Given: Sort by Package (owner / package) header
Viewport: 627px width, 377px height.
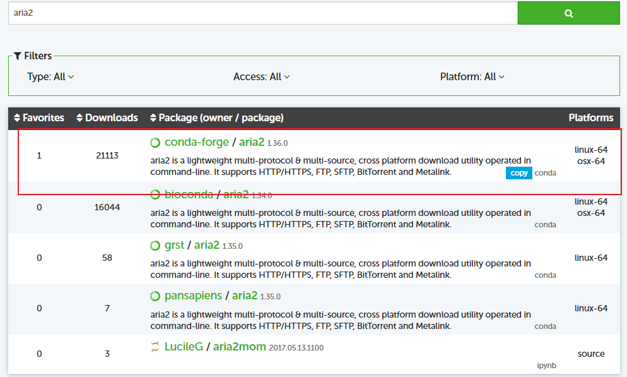Looking at the screenshot, I should (217, 117).
